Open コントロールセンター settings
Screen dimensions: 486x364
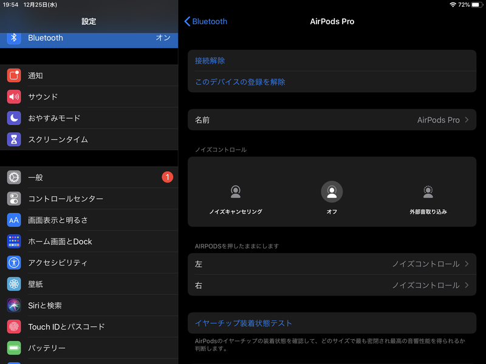[89, 199]
